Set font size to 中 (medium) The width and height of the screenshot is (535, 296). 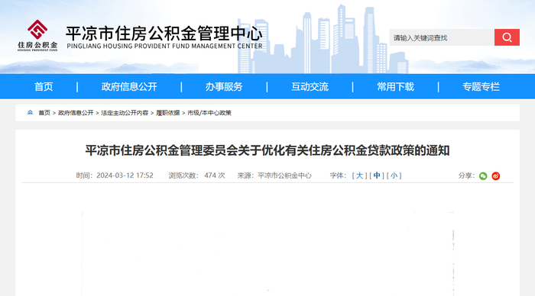tap(377, 175)
